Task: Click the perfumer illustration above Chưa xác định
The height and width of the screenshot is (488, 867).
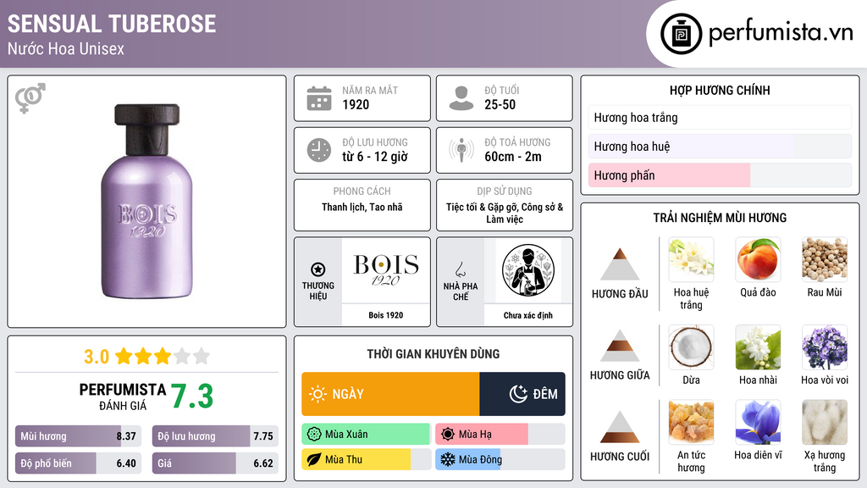Action: pyautogui.click(x=528, y=270)
